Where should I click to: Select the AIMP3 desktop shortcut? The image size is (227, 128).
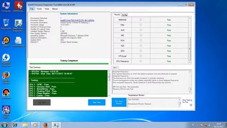click(x=6, y=42)
